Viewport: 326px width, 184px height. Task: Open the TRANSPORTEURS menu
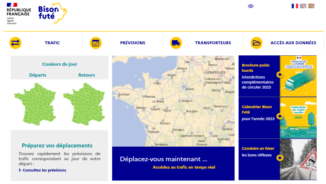213,43
